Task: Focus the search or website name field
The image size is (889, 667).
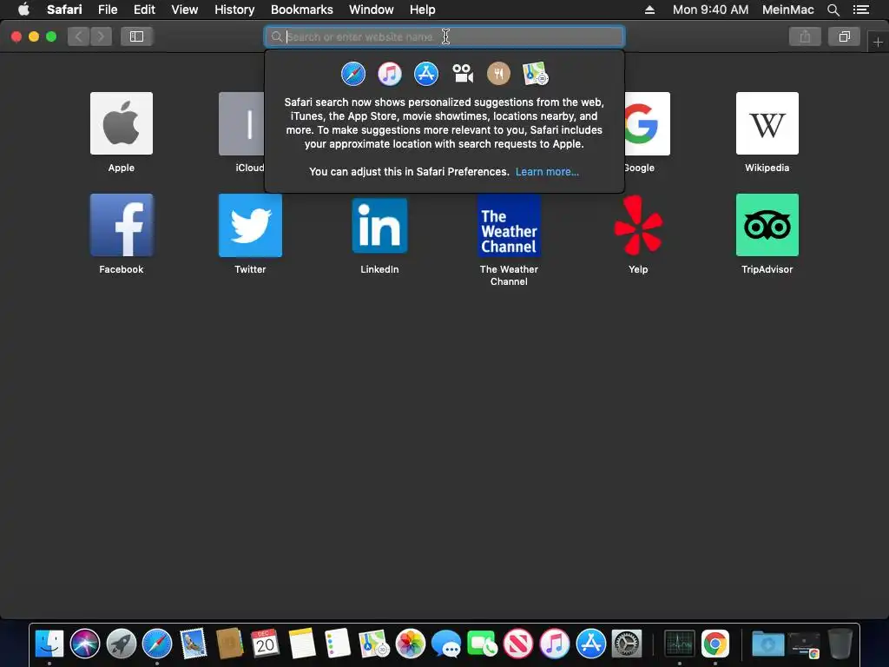Action: (x=444, y=36)
